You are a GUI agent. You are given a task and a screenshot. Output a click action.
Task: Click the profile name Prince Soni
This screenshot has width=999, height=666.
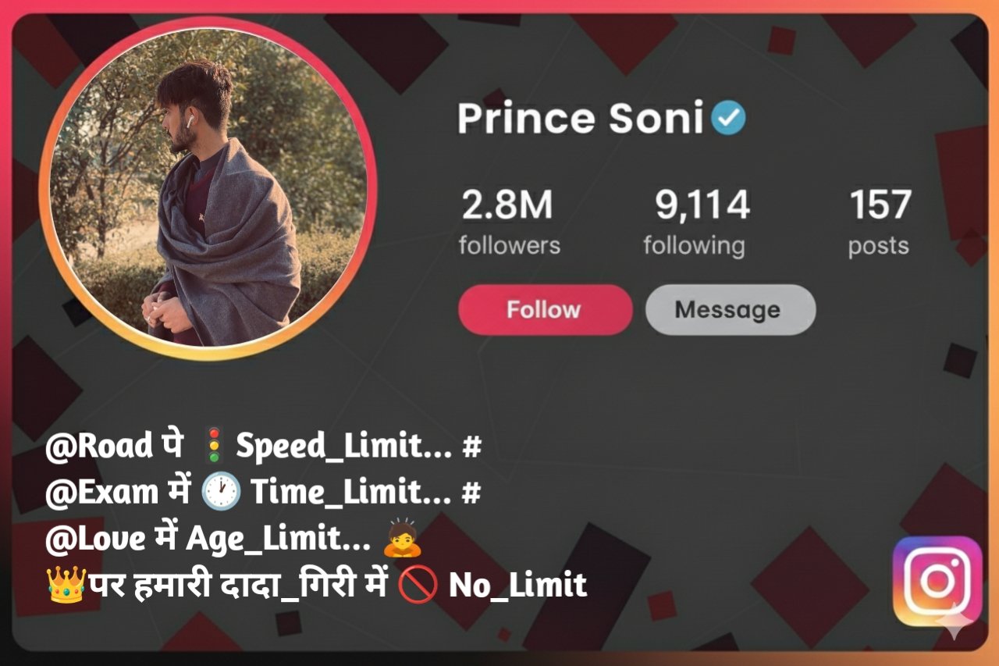click(587, 117)
